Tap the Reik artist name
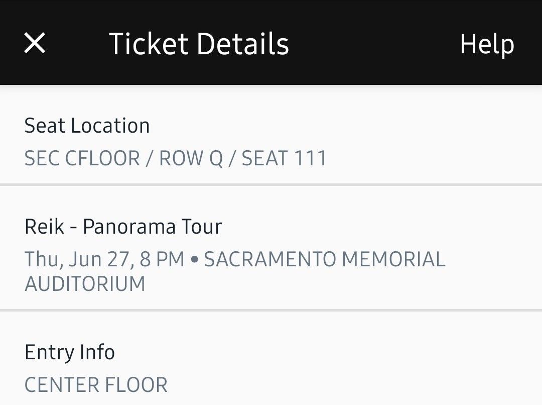The image size is (542, 405). (x=44, y=227)
